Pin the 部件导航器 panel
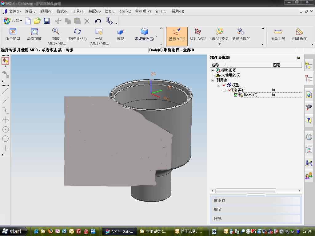 (x=298, y=58)
